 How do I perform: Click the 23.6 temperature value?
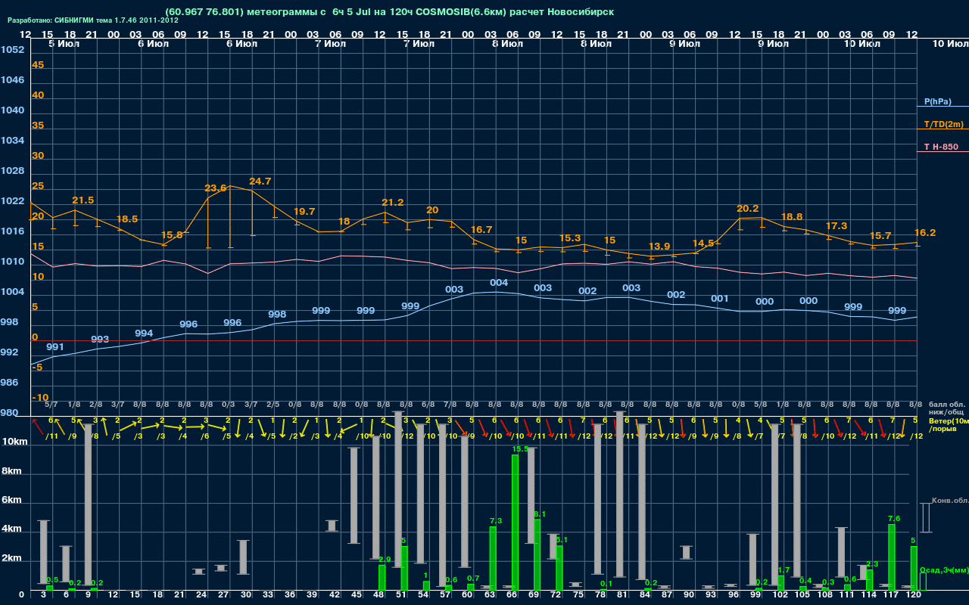pos(216,188)
